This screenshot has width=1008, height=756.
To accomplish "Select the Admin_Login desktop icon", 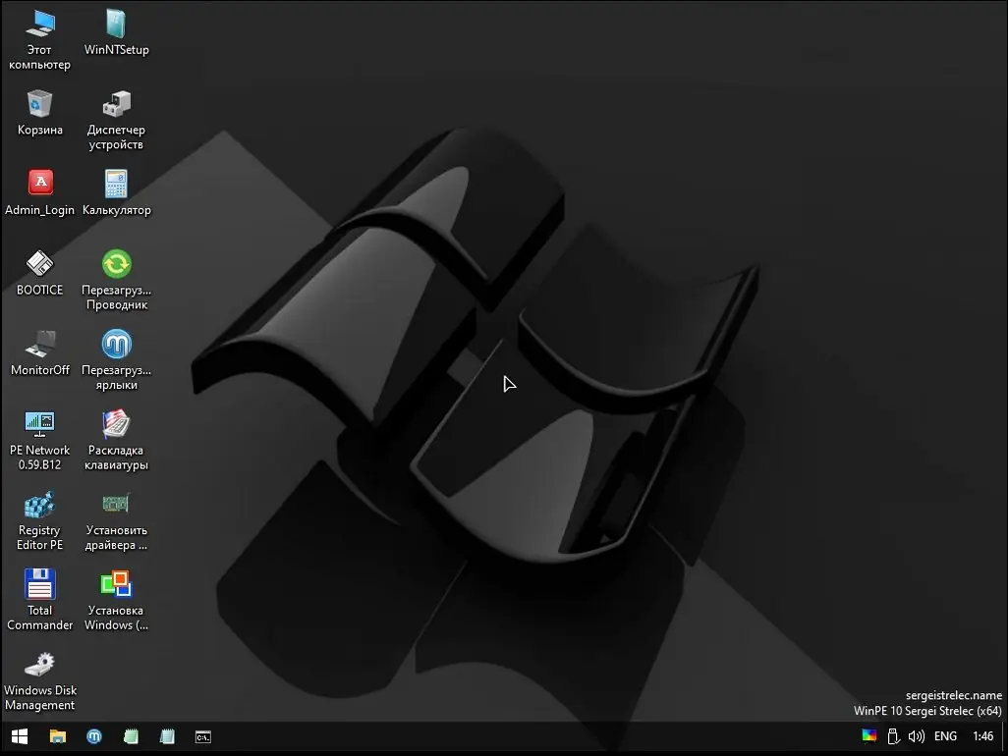I will (x=40, y=192).
